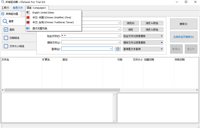The width and height of the screenshot is (200, 128).
Task: Uncheck the 高级 advanced checkbox
Action: pos(6,30)
